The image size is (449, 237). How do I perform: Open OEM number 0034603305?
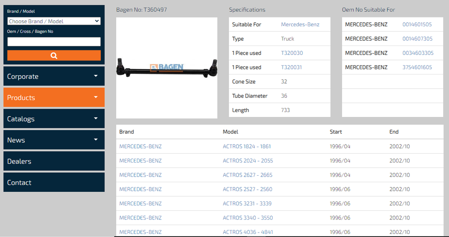click(x=418, y=53)
